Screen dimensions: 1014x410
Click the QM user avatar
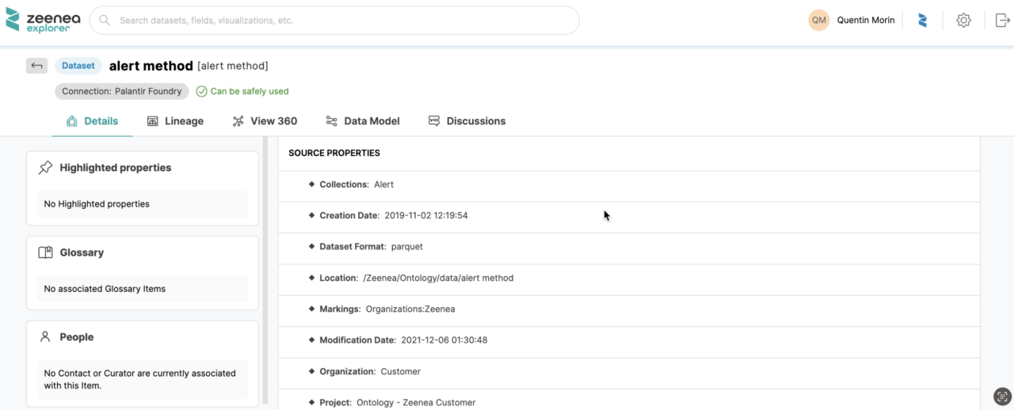[818, 21]
